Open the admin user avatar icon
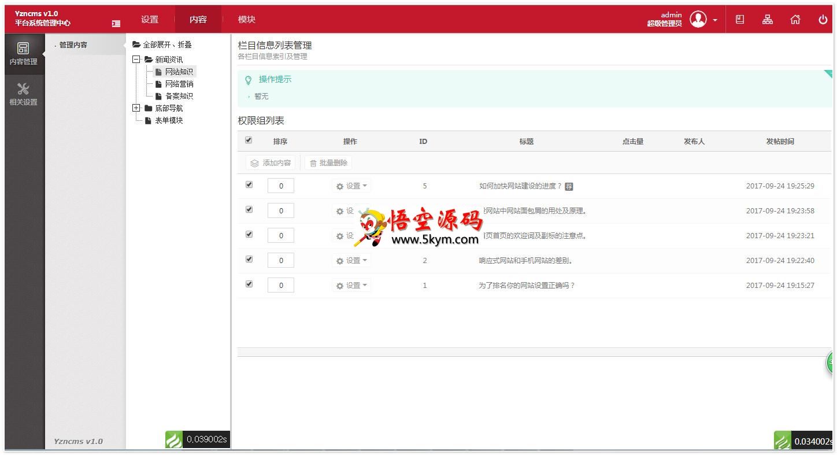Viewport: 837px width, 455px height. point(698,20)
